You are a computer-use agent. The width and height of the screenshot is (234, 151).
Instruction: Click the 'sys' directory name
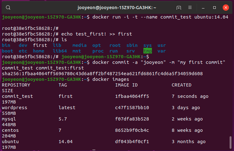pos(148,45)
